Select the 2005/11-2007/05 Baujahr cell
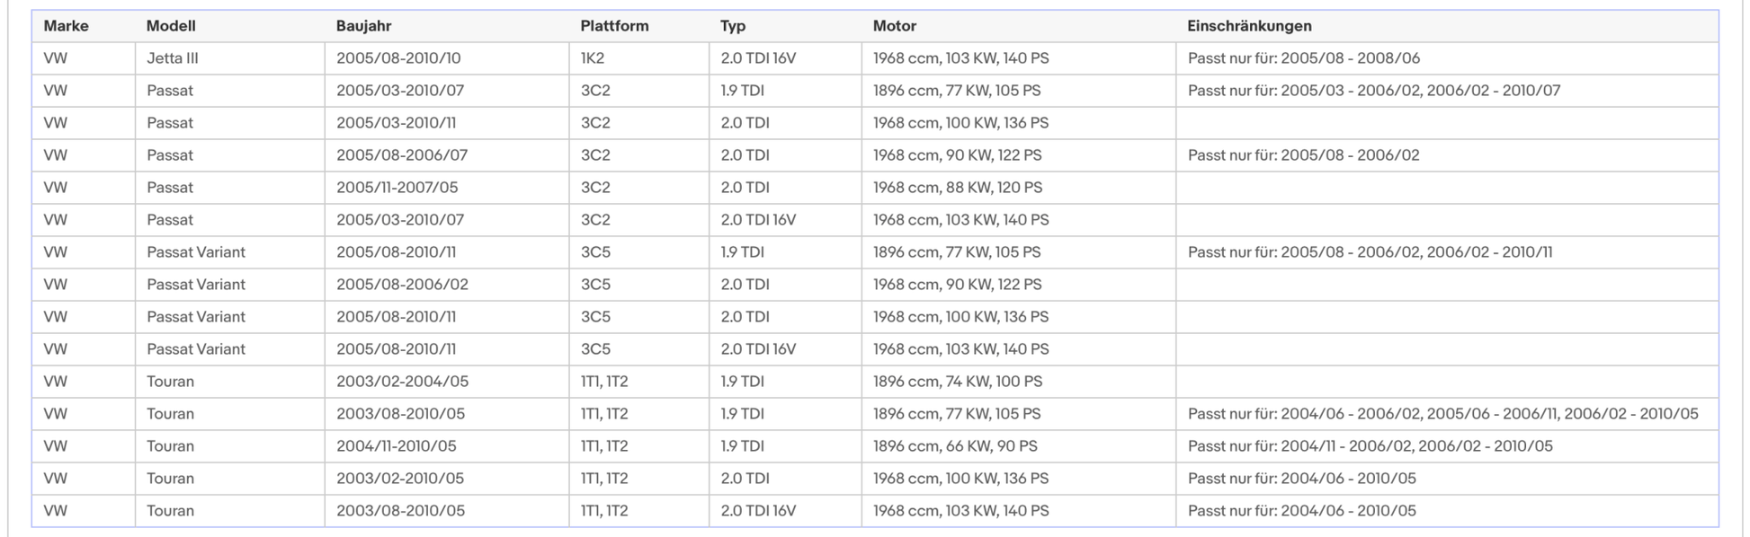 (x=397, y=188)
